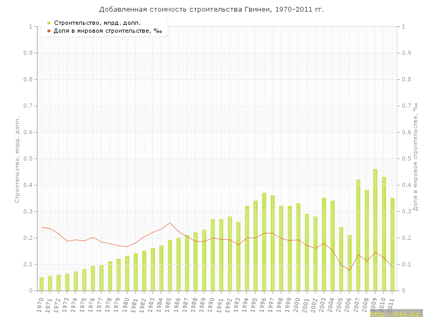Click the chart title about Гвинея construction

(x=212, y=10)
